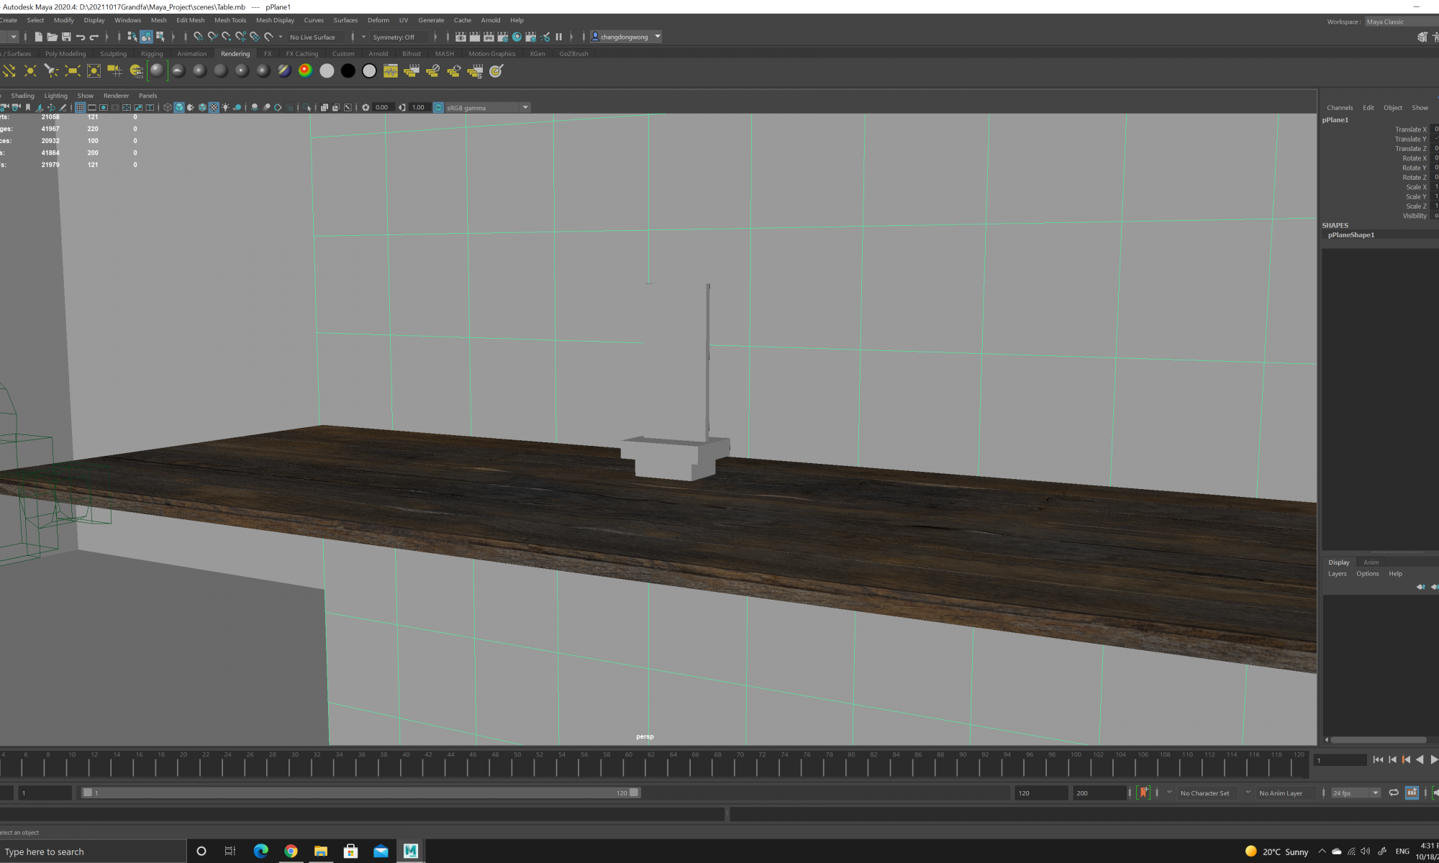1439x863 pixels.
Task: Expand the changdongwong account dropdown
Action: pyautogui.click(x=658, y=37)
